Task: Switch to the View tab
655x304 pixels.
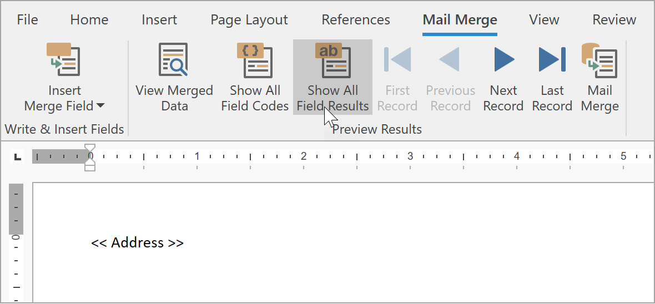Action: [544, 20]
